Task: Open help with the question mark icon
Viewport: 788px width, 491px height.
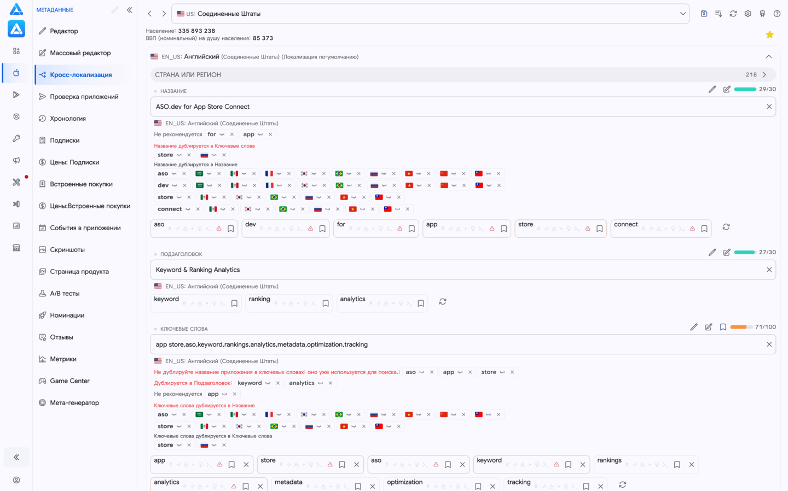Action: tap(777, 14)
